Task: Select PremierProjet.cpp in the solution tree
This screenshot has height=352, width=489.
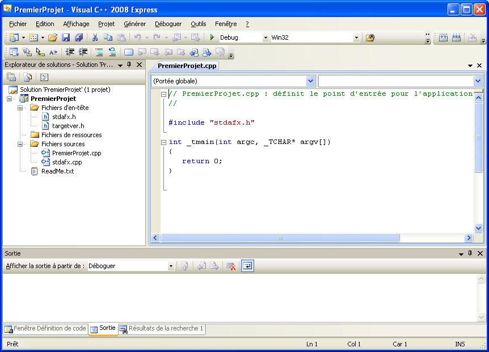Action: pos(76,153)
